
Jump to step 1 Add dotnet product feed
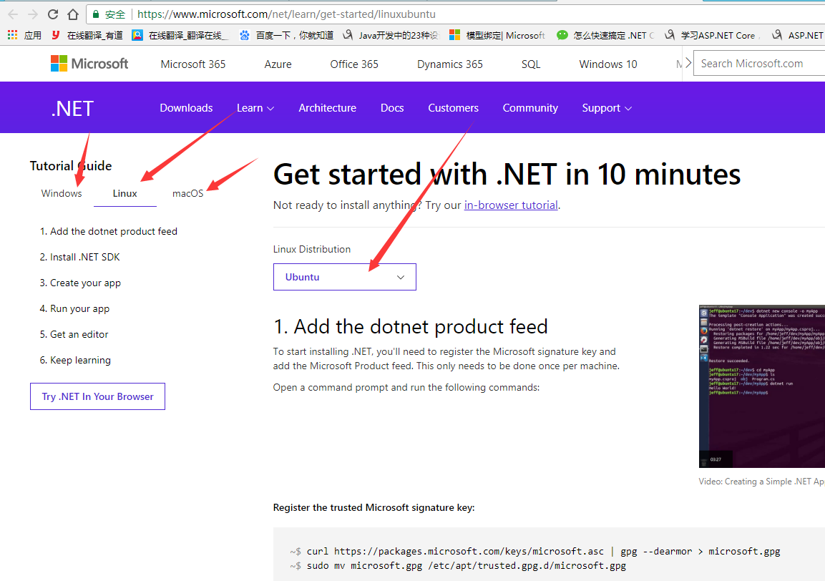108,231
